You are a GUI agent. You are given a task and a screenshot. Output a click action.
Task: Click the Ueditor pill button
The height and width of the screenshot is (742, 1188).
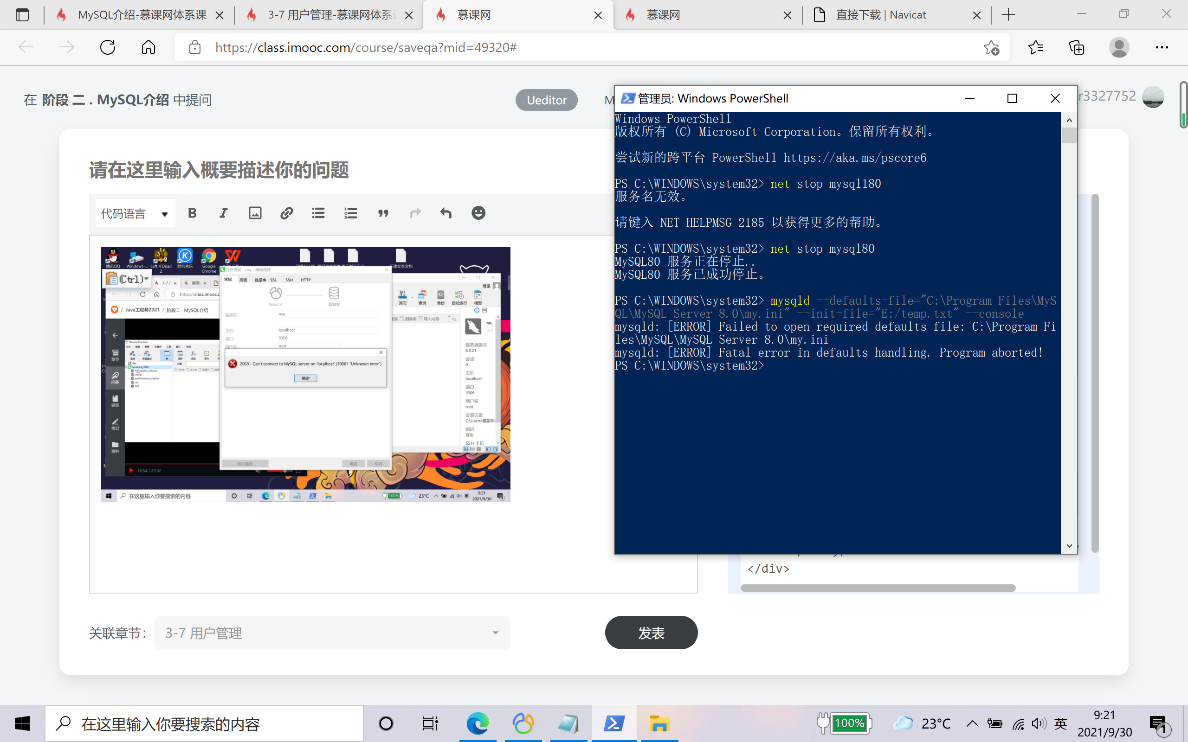[546, 100]
